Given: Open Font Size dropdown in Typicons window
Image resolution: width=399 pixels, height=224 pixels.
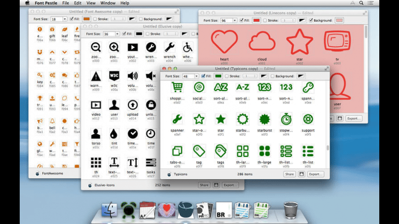Looking at the screenshot, I should (x=193, y=76).
